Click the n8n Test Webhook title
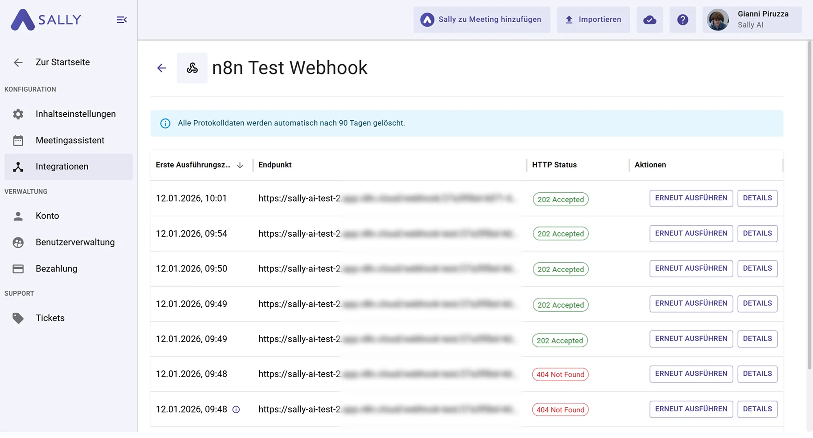Viewport: 813px width, 438px height. click(290, 68)
